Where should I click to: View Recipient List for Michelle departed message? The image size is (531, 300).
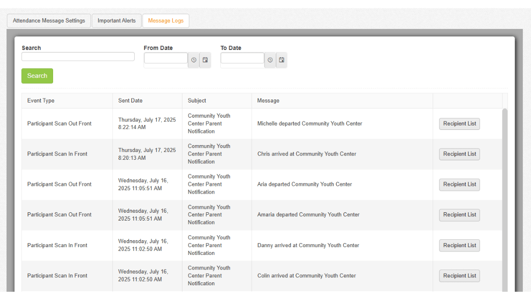click(459, 124)
